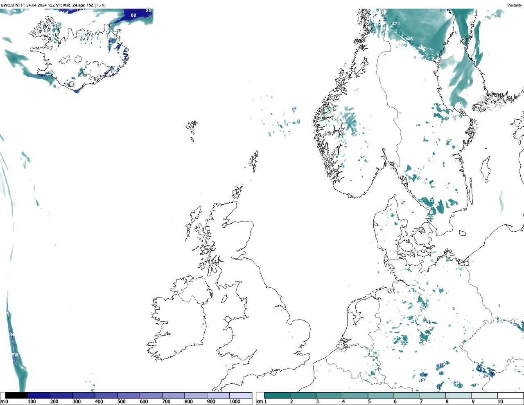The width and height of the screenshot is (524, 405).
Task: Click the black 0–100 m legend swatch
Action: point(17,395)
